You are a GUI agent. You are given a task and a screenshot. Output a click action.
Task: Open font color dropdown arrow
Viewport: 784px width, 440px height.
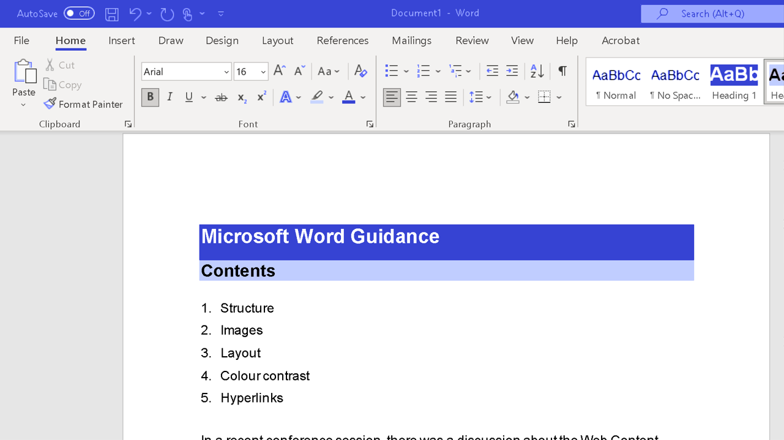(x=363, y=98)
